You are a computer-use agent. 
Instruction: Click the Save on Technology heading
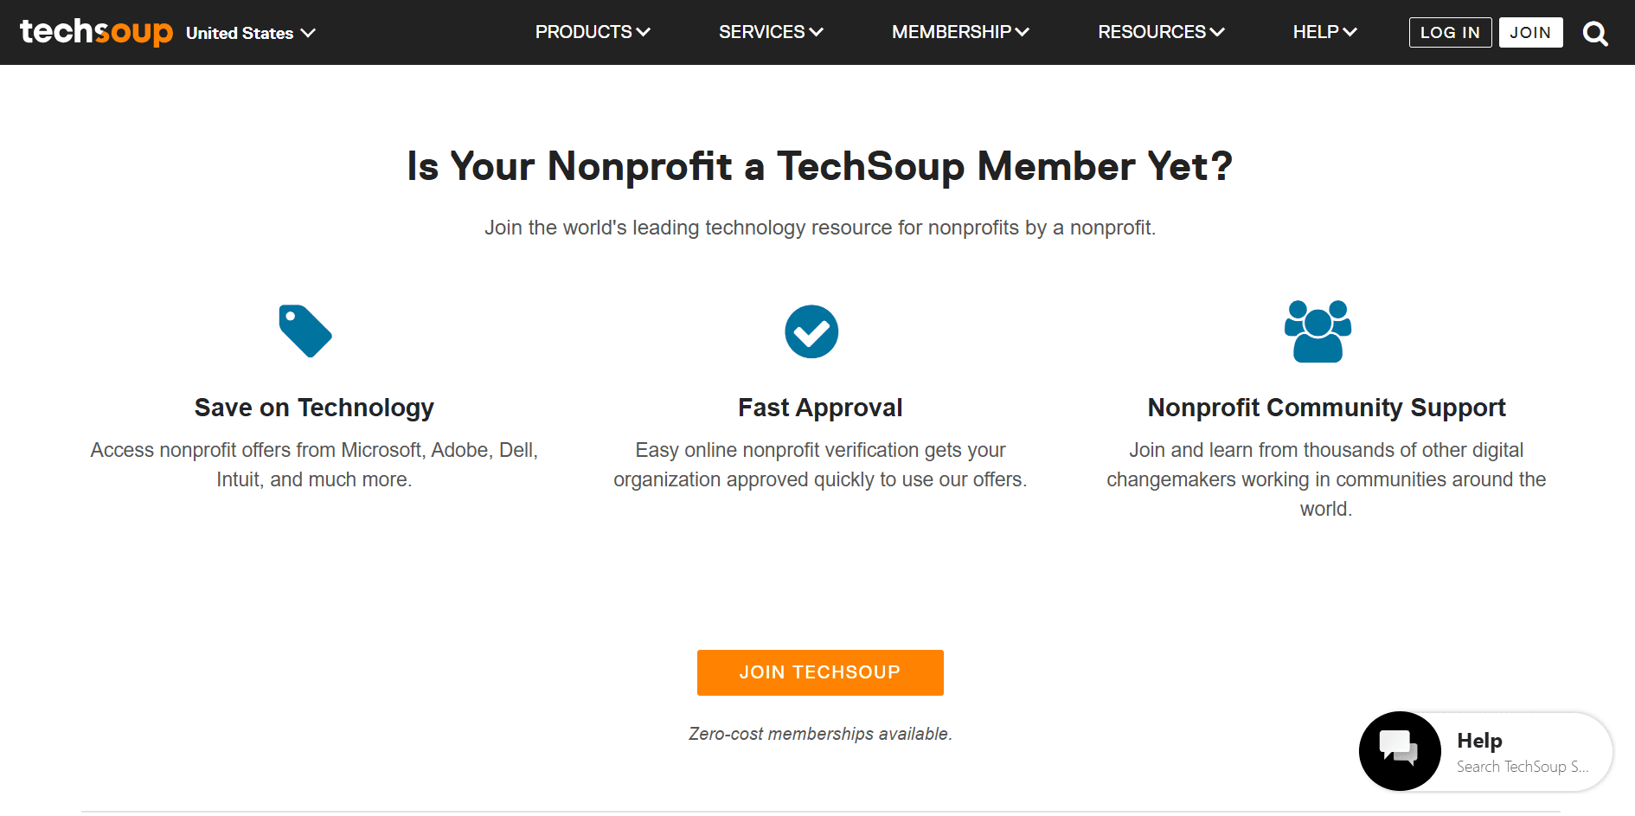(314, 407)
